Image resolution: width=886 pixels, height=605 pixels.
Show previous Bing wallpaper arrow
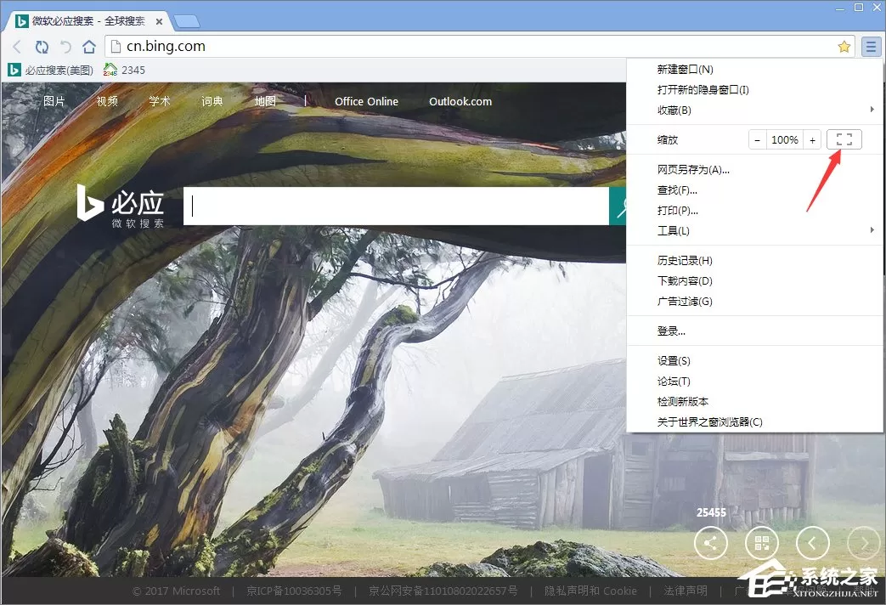tap(812, 543)
